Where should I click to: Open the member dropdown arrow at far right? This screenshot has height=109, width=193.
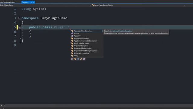coord(184,5)
